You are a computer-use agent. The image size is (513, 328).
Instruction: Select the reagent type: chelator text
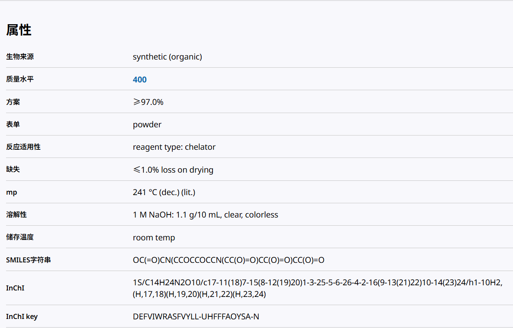point(174,147)
